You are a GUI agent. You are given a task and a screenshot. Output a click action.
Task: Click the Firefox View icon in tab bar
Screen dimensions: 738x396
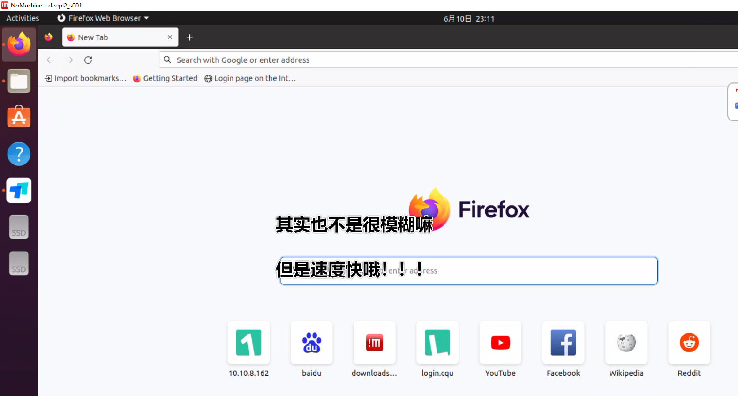(48, 37)
